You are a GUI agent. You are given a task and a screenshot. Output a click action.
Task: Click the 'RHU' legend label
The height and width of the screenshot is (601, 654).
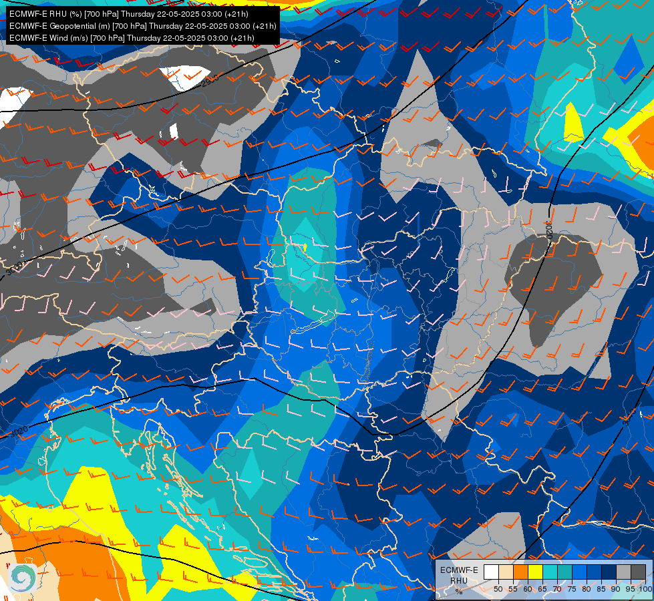(459, 580)
